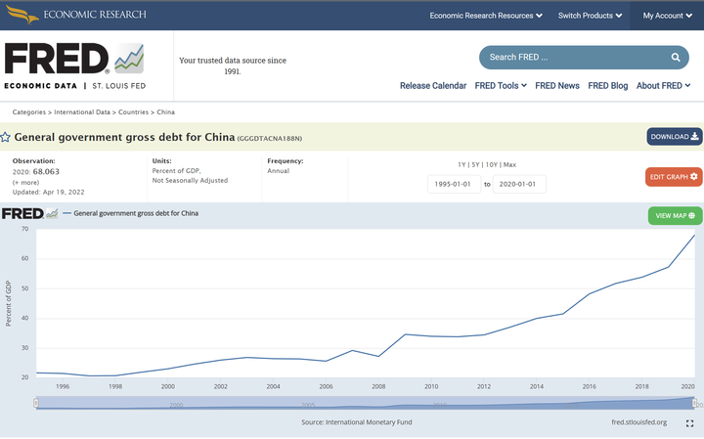
Task: Expand the About FRED menu
Action: tap(663, 86)
